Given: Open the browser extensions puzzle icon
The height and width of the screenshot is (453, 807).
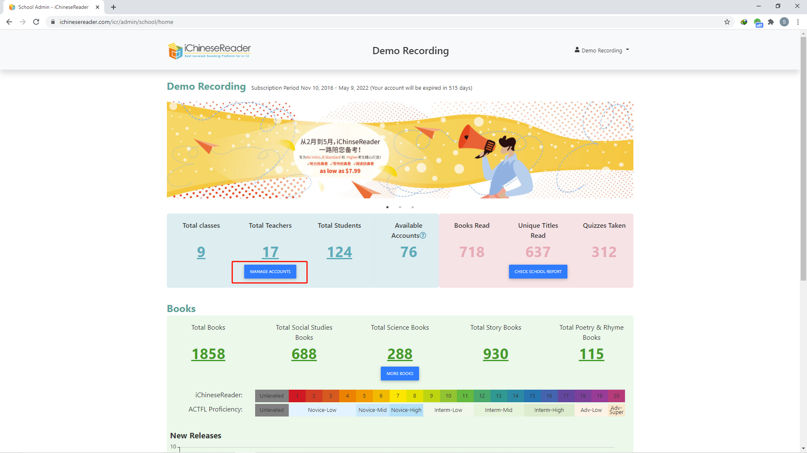Looking at the screenshot, I should point(771,22).
